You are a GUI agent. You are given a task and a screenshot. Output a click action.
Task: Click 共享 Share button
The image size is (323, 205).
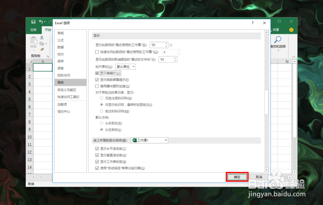pyautogui.click(x=276, y=30)
